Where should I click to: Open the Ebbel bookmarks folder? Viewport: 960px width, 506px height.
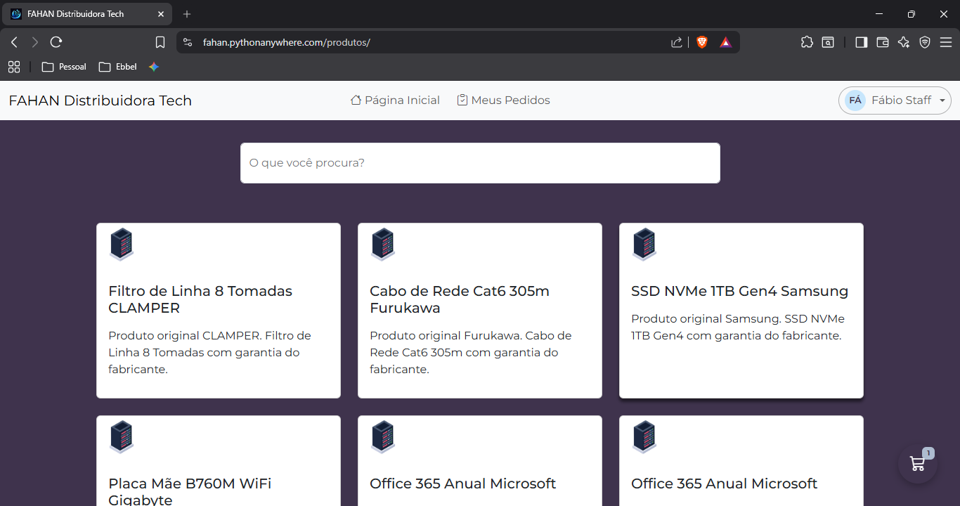tap(118, 67)
